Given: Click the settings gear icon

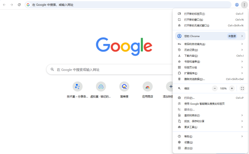Looking at the screenshot, I should [179, 142].
